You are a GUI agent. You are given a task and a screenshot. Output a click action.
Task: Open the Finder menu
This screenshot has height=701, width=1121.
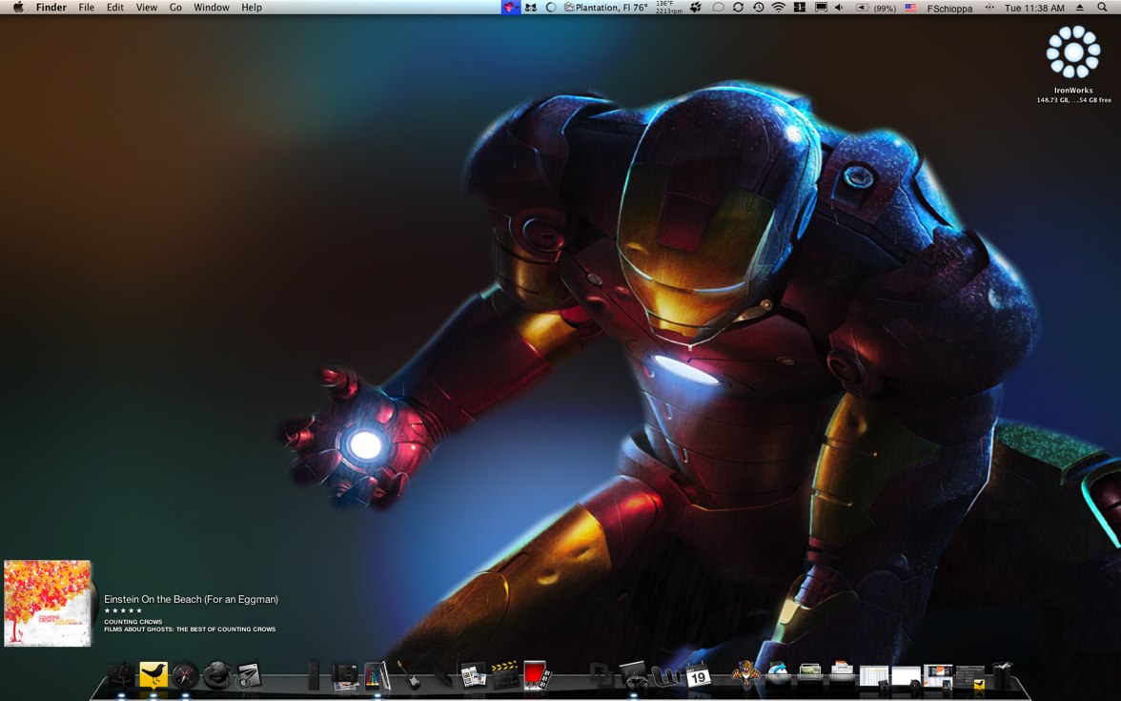click(x=51, y=8)
